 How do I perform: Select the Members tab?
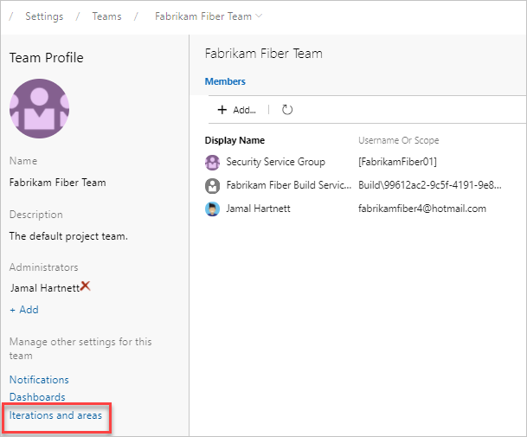pos(225,81)
